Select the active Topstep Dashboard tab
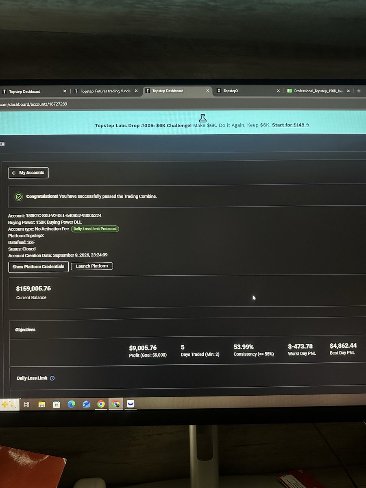The width and height of the screenshot is (366, 488). (178, 91)
